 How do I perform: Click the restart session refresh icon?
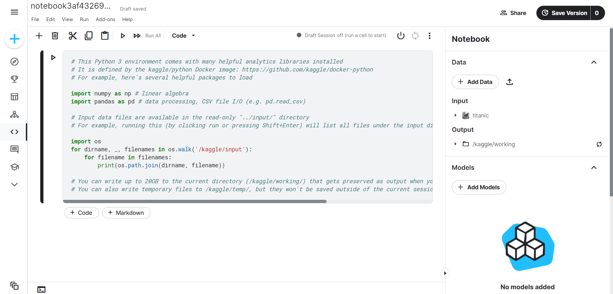pyautogui.click(x=415, y=36)
